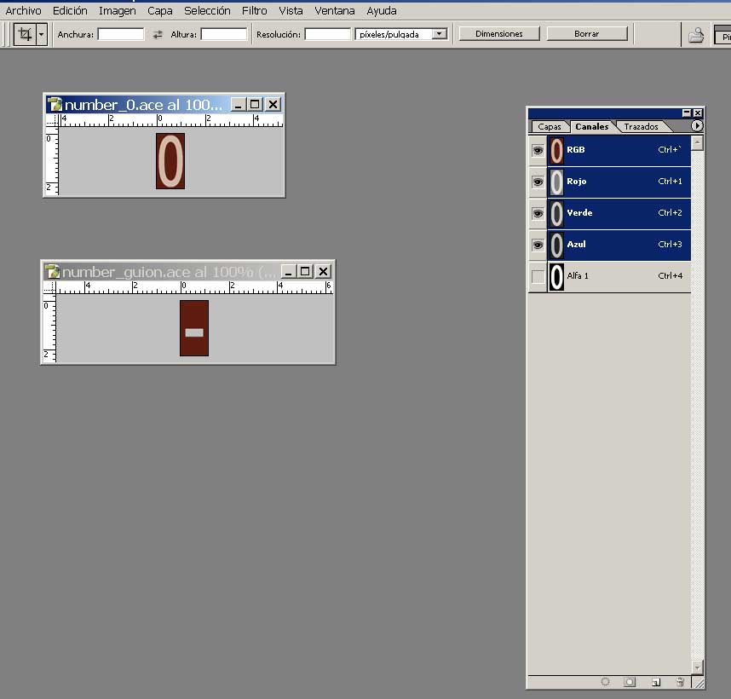
Task: Create a new channel icon
Action: (655, 682)
